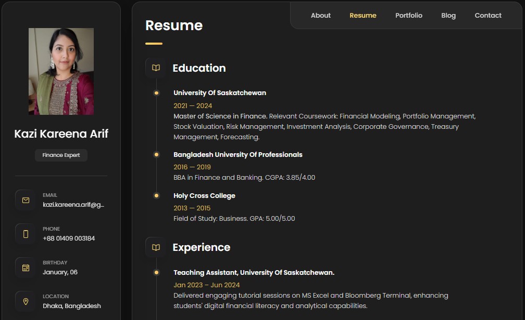
Task: Click the phone number +88 01409 003184
Action: 69,238
